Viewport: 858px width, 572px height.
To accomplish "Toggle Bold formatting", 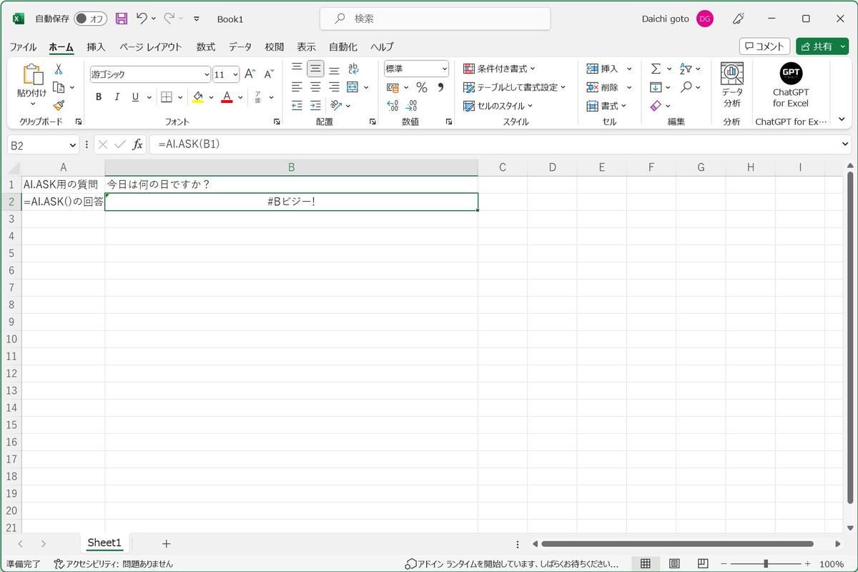I will click(x=99, y=97).
